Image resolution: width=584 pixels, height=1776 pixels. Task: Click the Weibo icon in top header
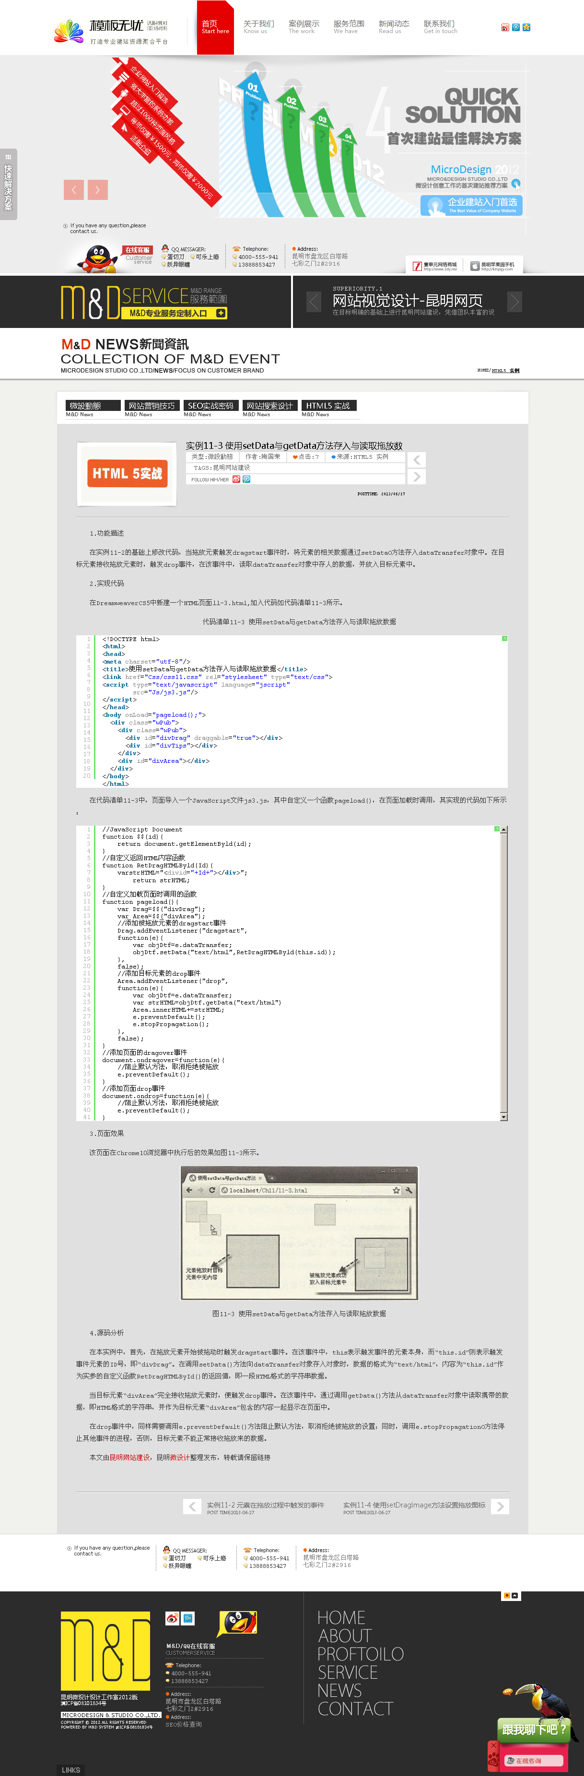(505, 28)
